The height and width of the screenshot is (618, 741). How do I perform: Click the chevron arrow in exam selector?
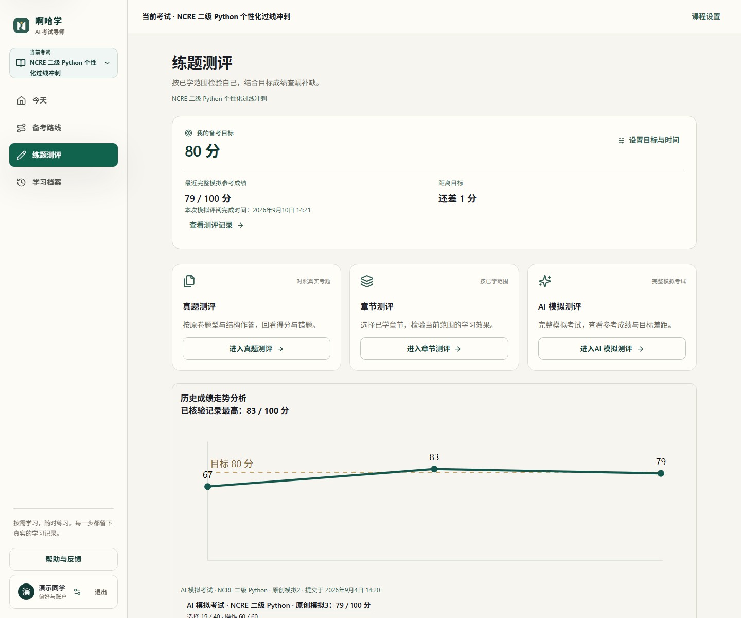tap(108, 63)
